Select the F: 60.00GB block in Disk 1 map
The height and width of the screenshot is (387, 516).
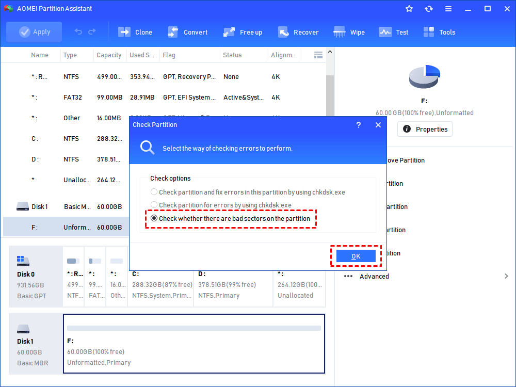coord(194,343)
